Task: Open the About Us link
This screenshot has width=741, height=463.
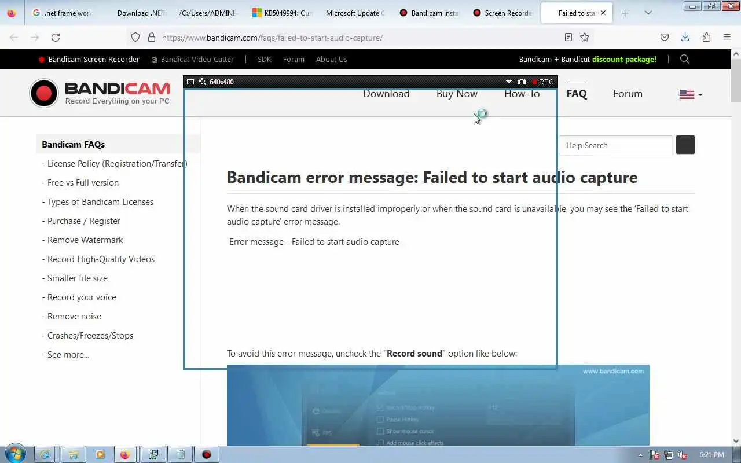Action: click(331, 59)
